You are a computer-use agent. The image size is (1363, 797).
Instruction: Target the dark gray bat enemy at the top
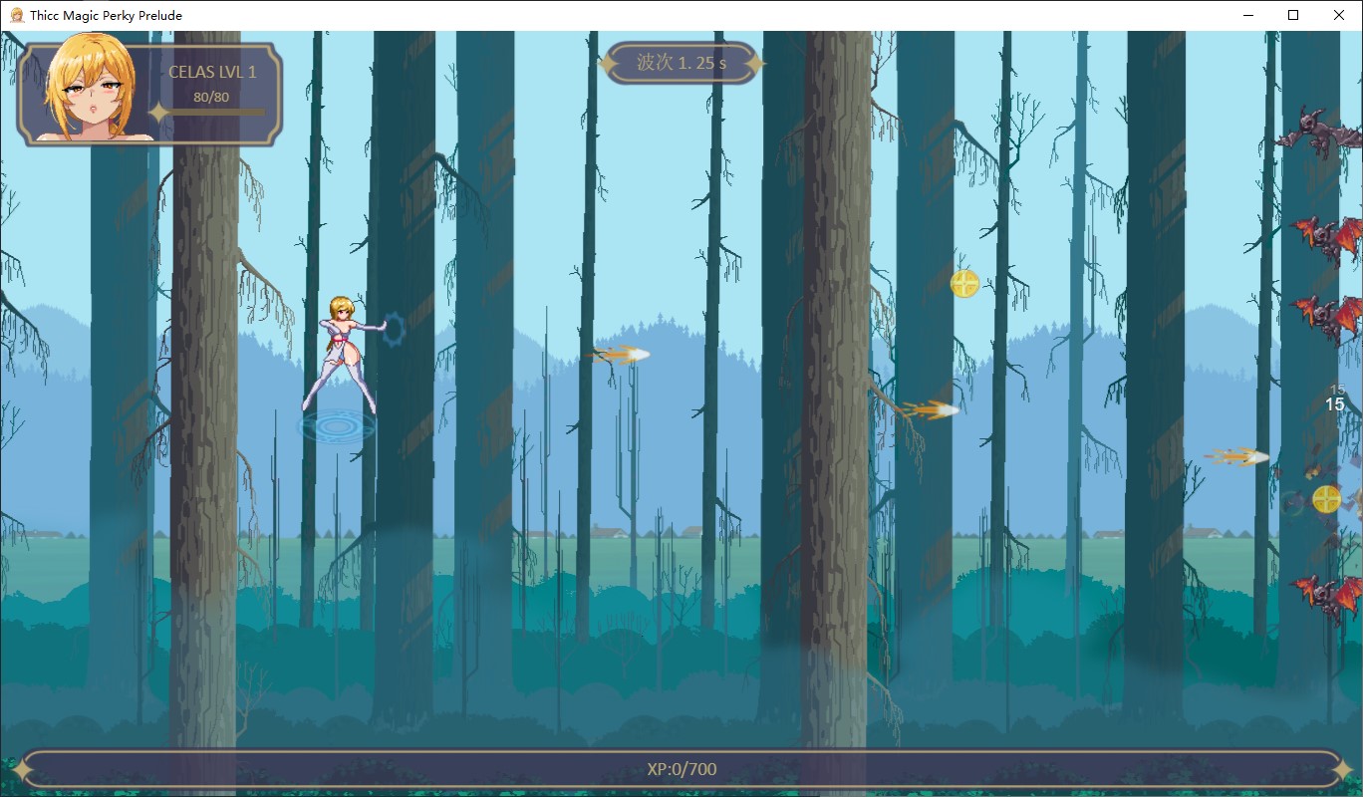1320,133
